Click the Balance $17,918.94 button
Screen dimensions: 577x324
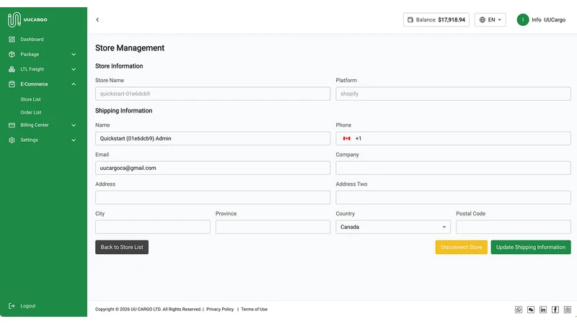(x=436, y=20)
